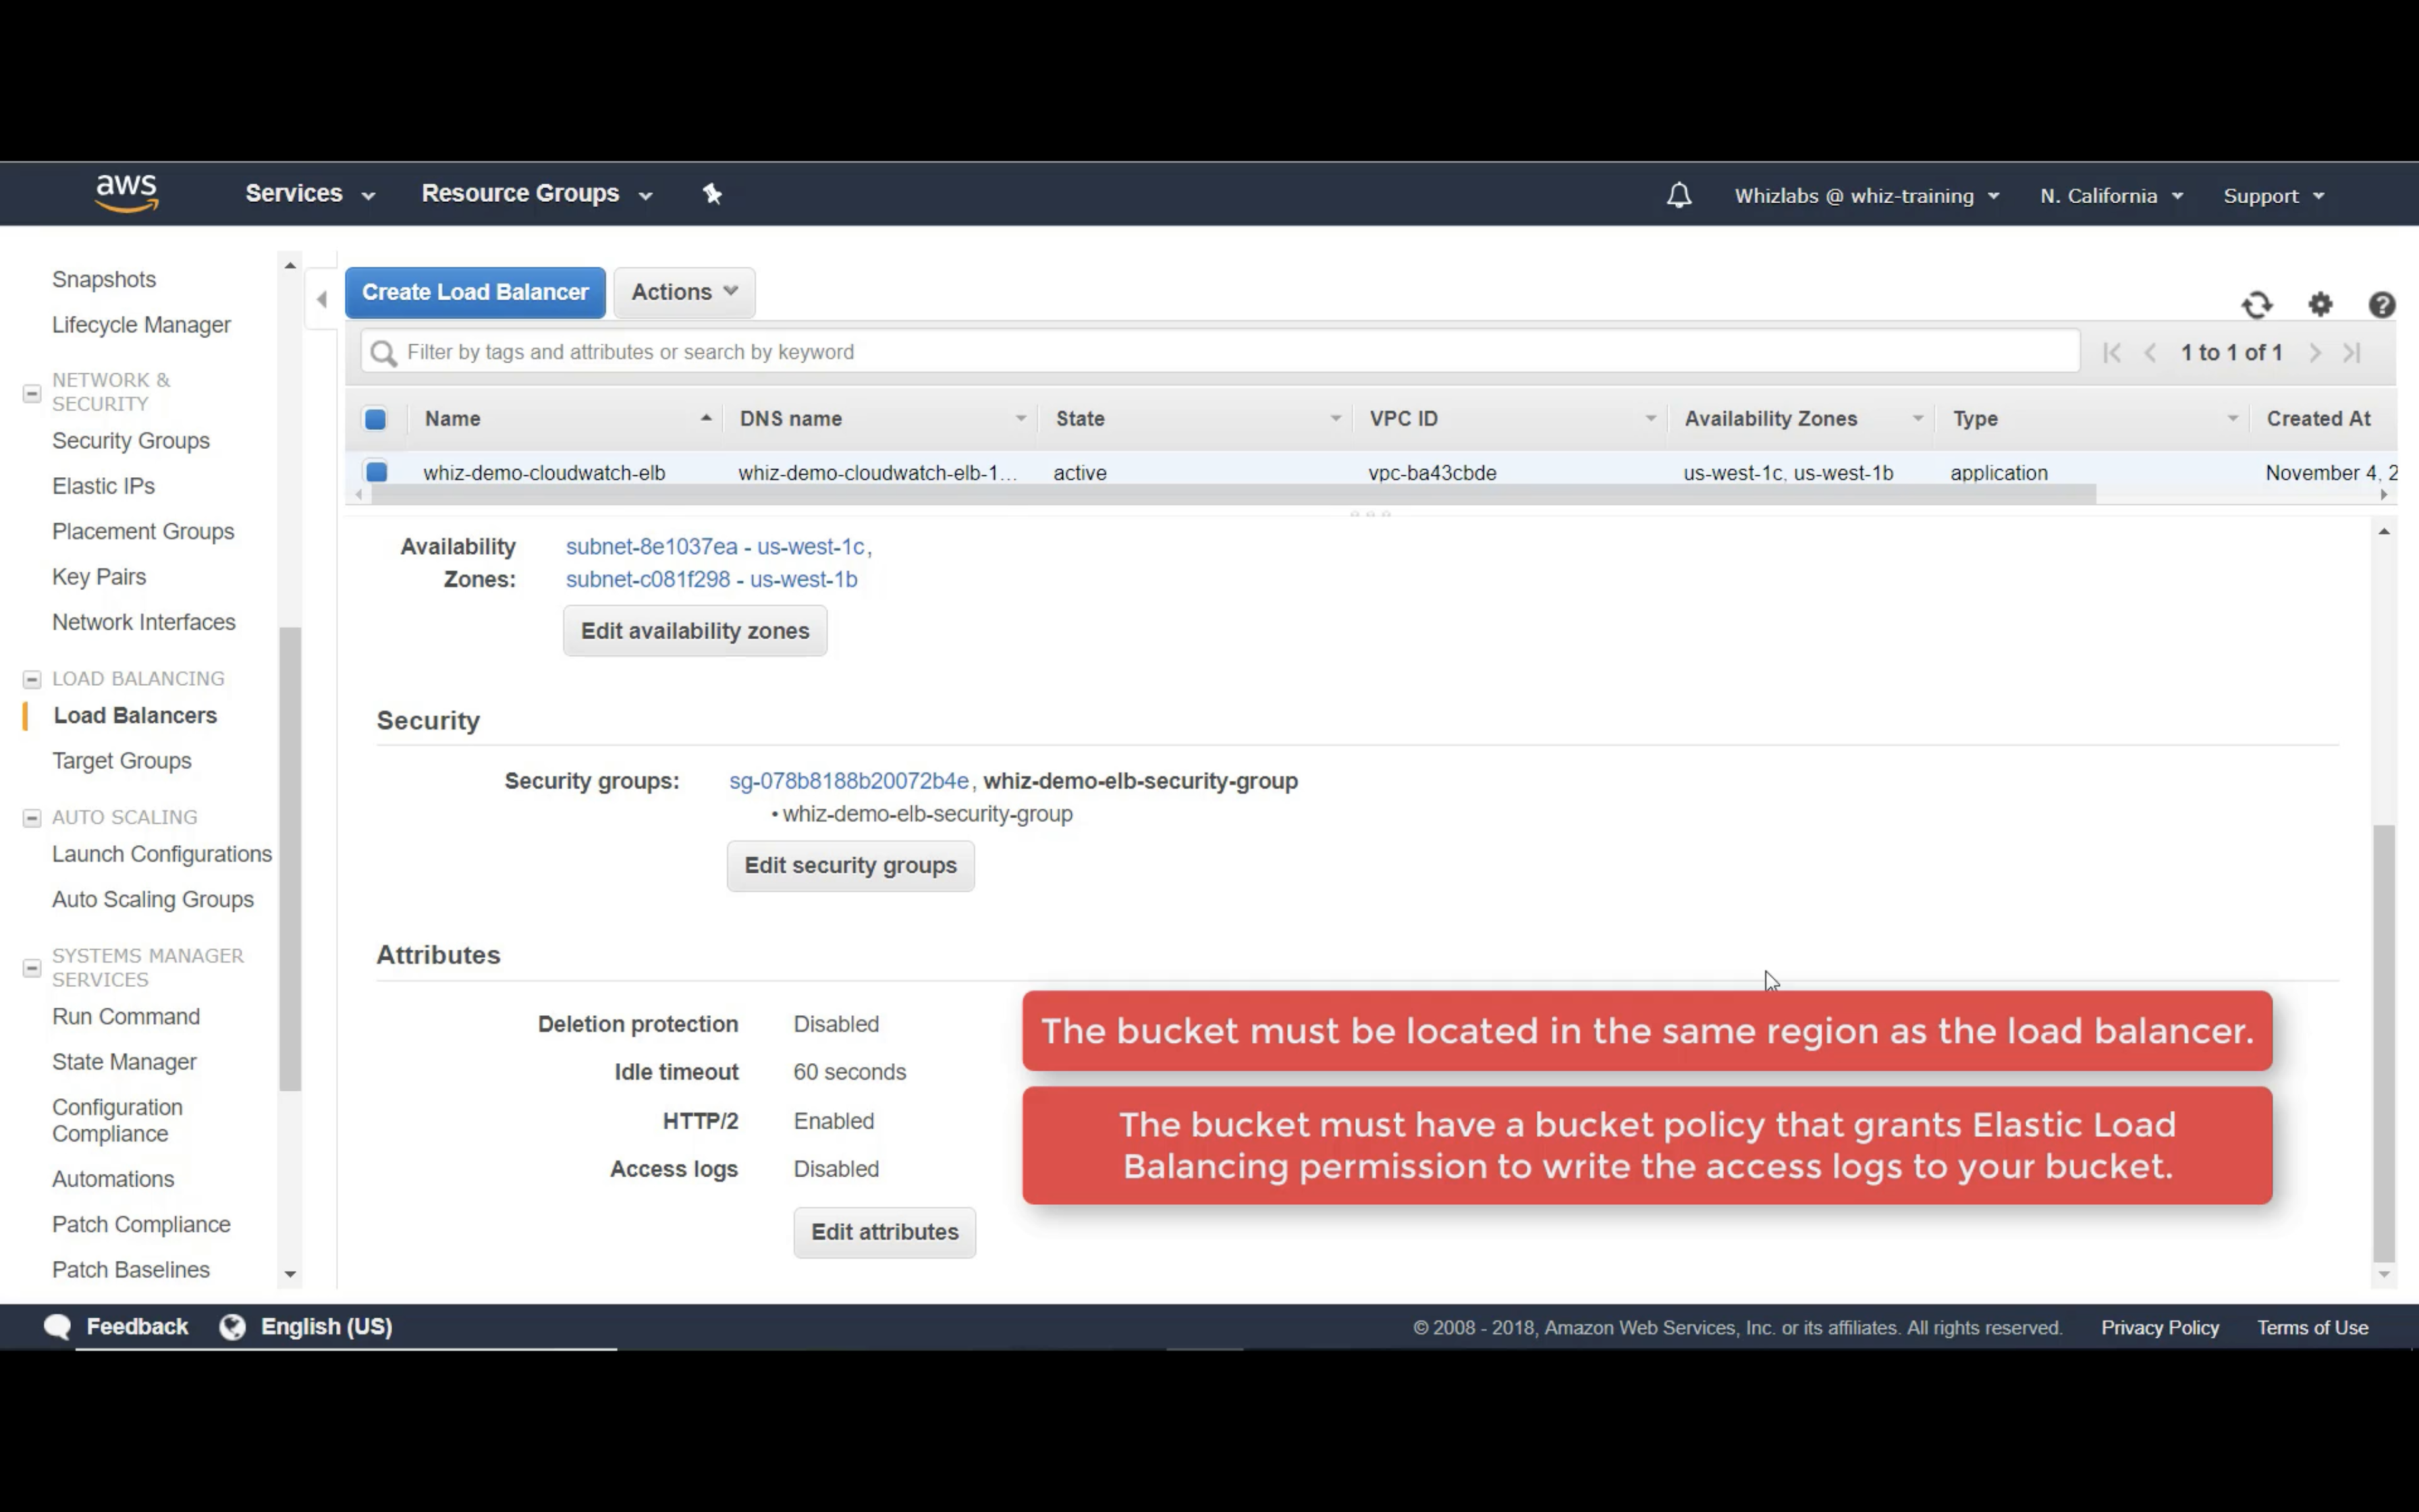2419x1512 pixels.
Task: Open the Actions dropdown
Action: (684, 292)
